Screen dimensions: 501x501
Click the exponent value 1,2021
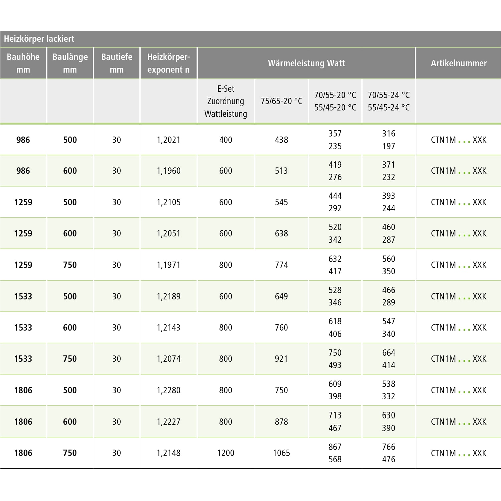168,140
